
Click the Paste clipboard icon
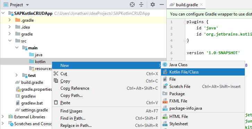[56, 102]
